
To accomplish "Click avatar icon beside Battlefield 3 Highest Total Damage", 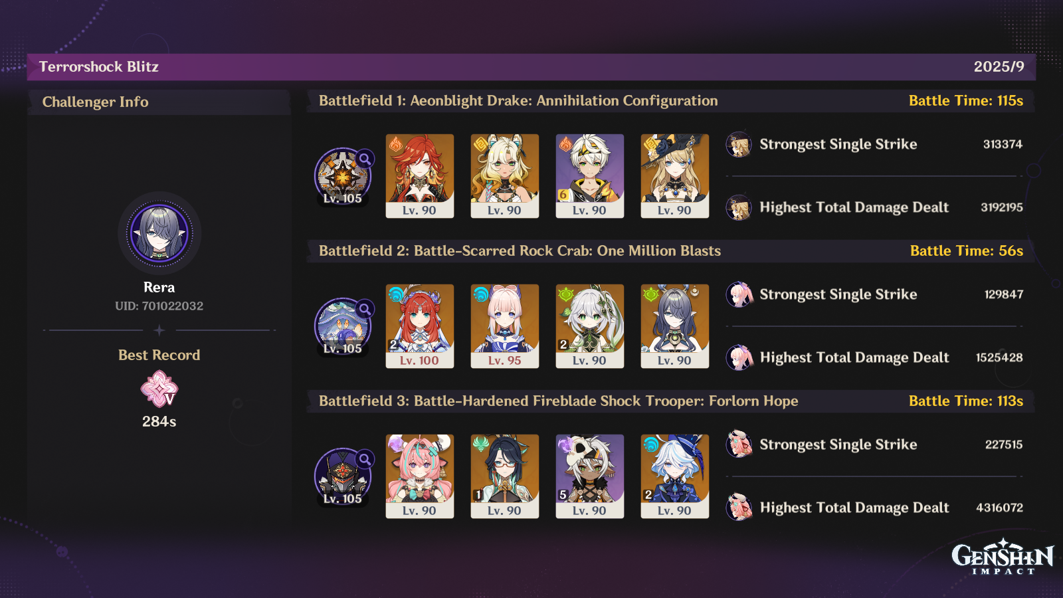I will pos(739,508).
